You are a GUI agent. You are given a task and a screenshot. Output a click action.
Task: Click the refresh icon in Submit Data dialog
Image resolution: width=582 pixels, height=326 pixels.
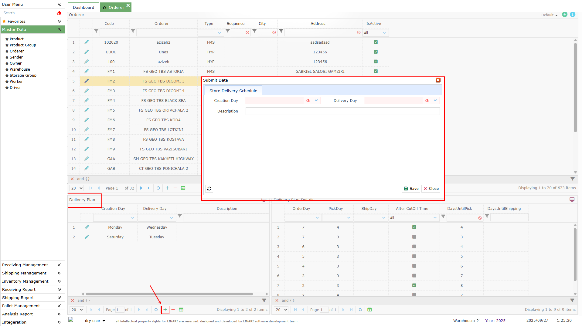tap(209, 189)
